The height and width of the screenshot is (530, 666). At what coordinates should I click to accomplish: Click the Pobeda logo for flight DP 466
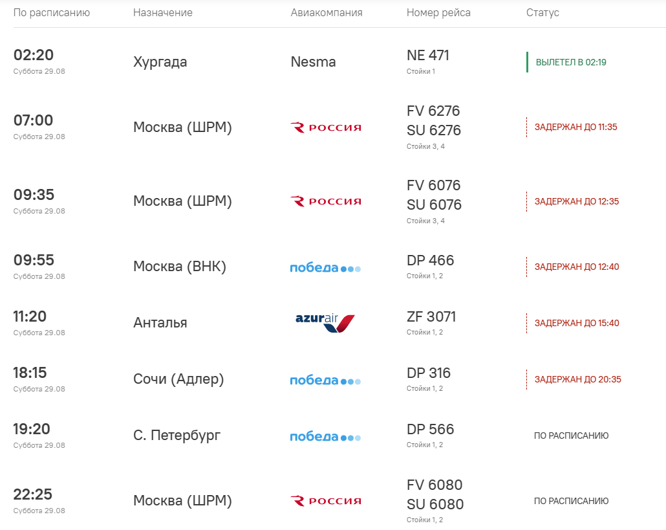coord(325,268)
